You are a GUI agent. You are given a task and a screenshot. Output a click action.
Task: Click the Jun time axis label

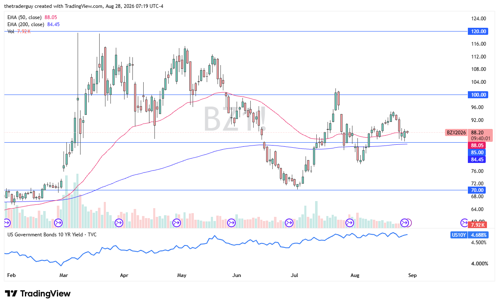tap(237, 275)
